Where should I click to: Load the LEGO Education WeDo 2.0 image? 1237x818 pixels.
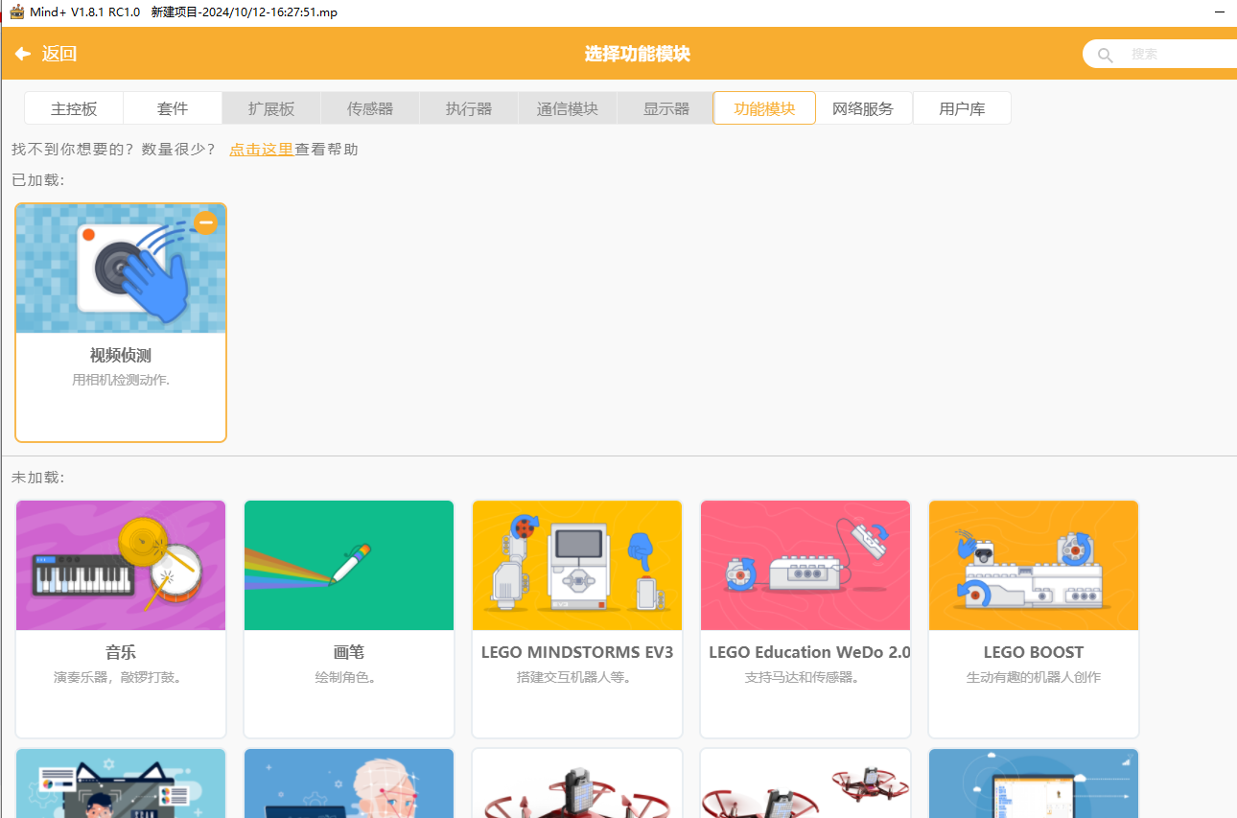(x=805, y=565)
